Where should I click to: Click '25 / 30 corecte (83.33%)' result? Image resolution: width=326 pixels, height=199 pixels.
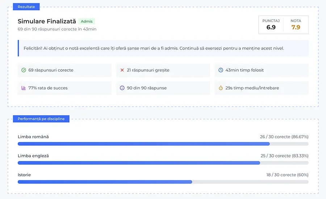point(284,156)
